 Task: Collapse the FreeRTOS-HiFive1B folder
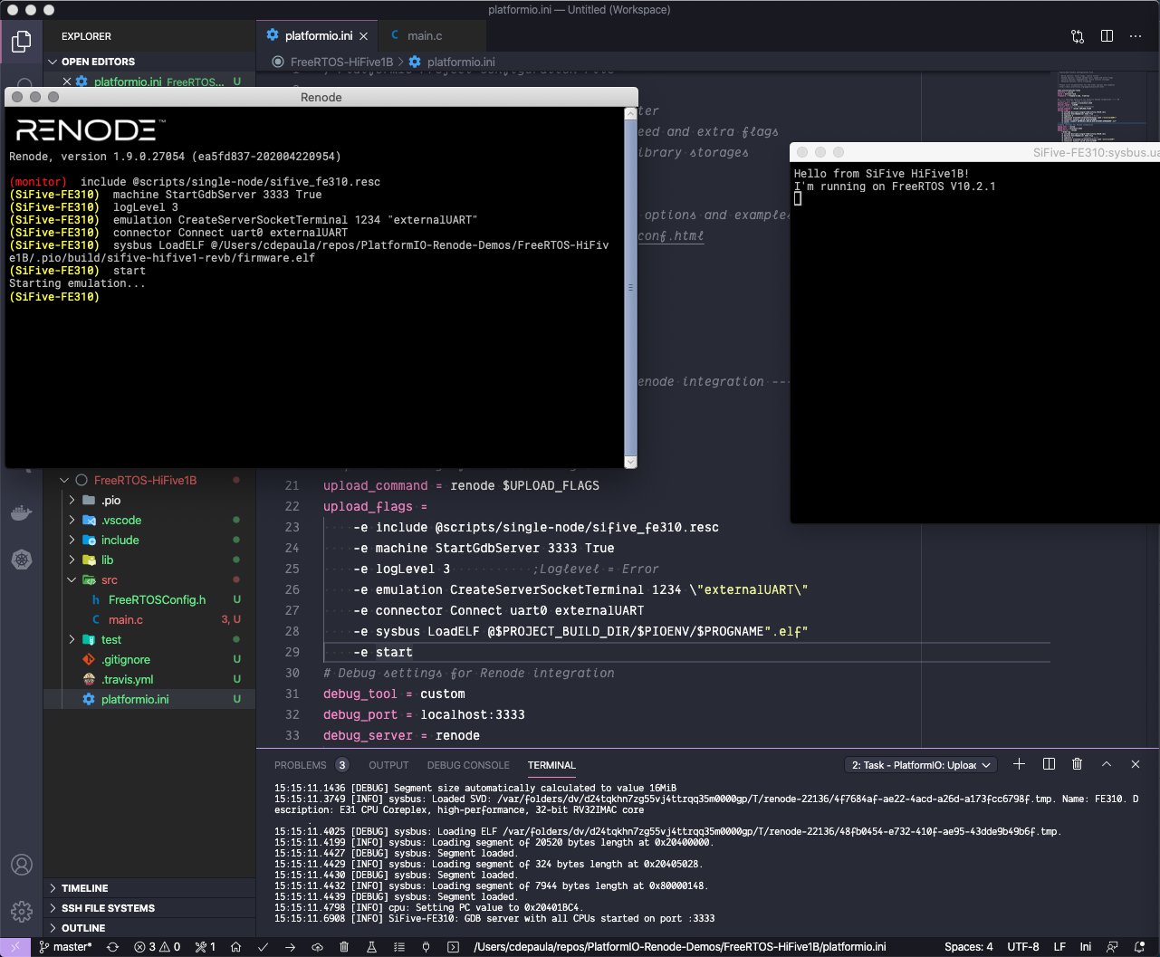point(149,480)
